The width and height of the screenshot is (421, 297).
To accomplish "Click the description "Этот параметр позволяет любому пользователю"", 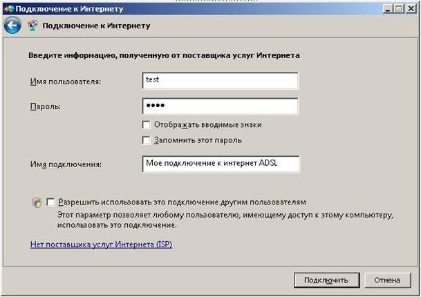I will (225, 220).
